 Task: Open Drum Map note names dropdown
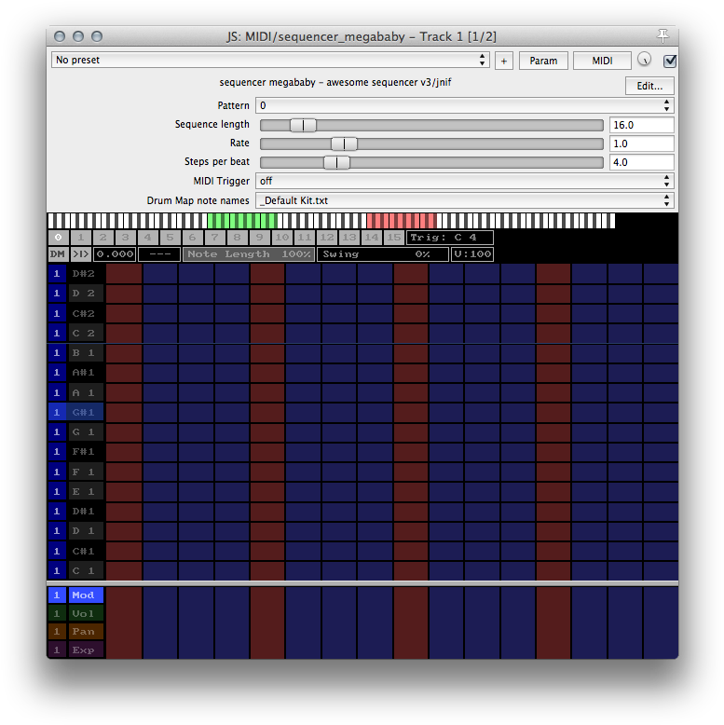(464, 200)
